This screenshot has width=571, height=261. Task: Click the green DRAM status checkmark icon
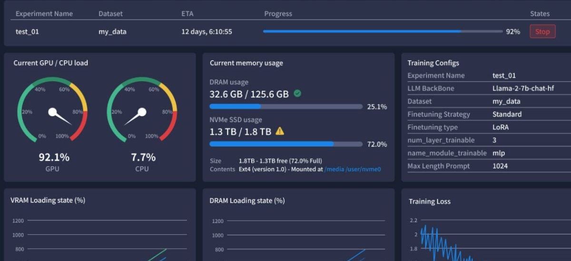[297, 93]
